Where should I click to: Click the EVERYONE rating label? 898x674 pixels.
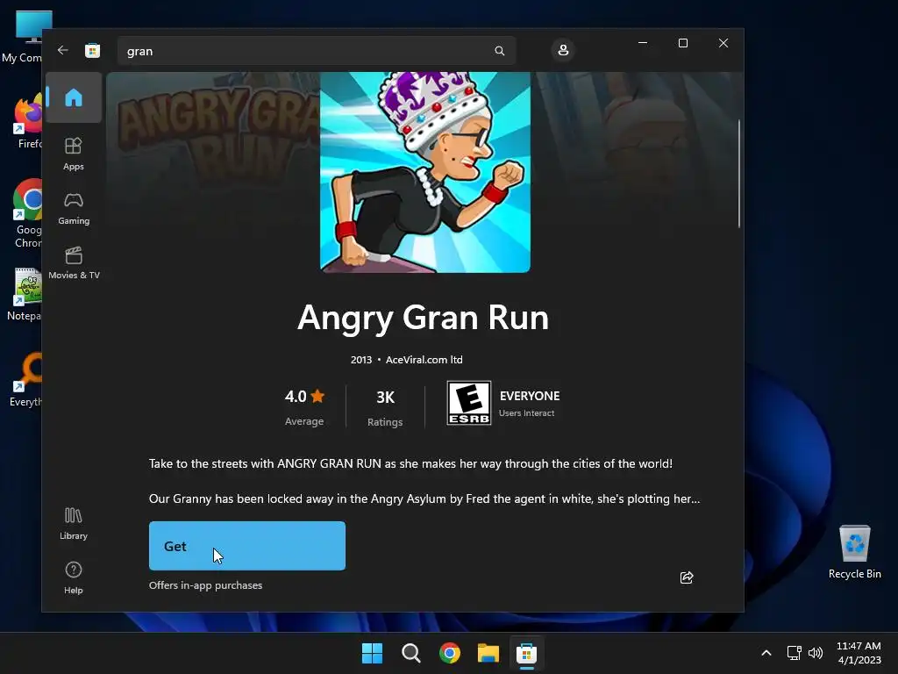[x=530, y=396]
